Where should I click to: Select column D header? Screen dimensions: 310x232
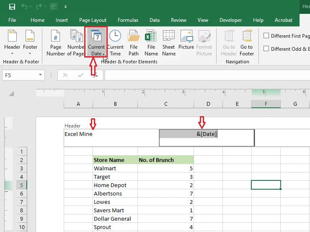(208, 104)
